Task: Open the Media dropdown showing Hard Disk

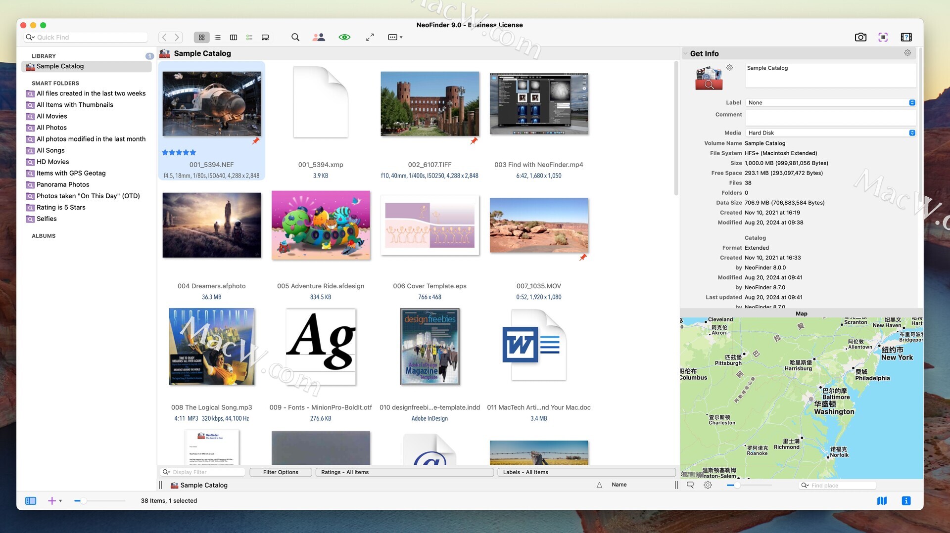Action: coord(830,133)
